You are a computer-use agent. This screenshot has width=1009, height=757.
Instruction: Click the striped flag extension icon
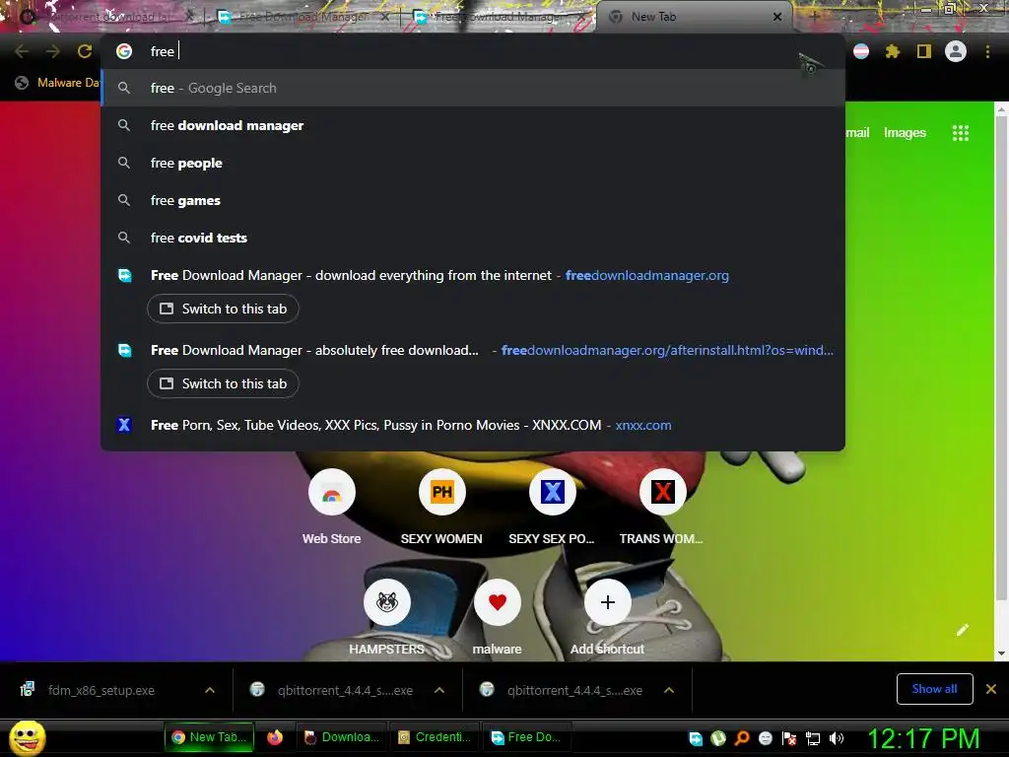pos(861,51)
